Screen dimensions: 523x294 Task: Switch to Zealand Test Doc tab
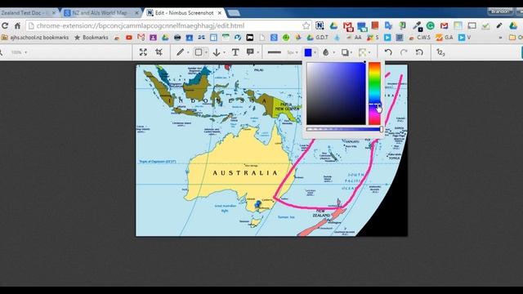point(29,13)
